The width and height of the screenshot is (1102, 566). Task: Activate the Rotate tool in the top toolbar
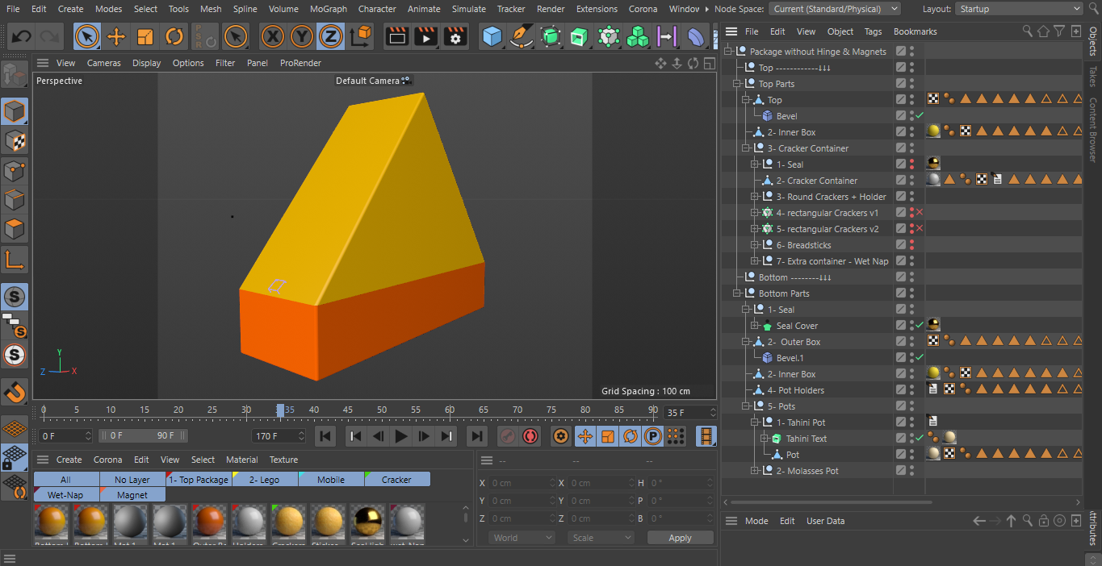pyautogui.click(x=174, y=36)
